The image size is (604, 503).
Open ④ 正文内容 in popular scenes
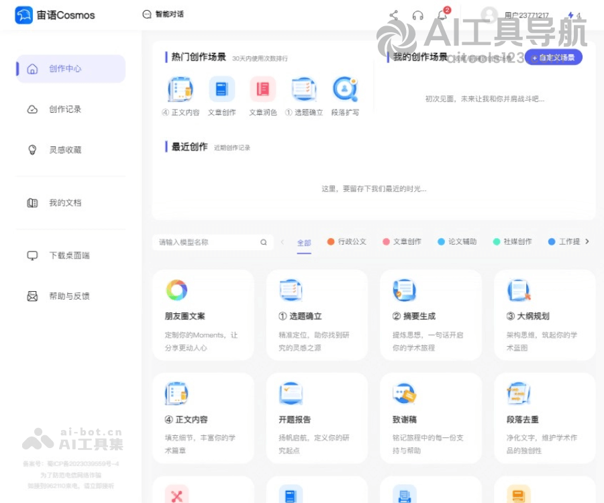tap(181, 97)
